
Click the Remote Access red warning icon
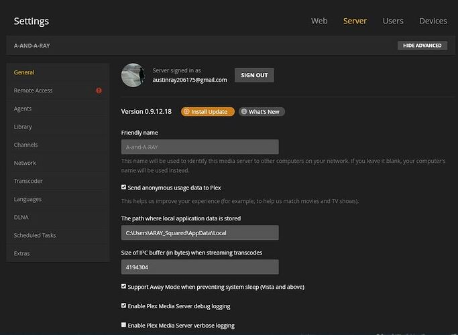[99, 90]
